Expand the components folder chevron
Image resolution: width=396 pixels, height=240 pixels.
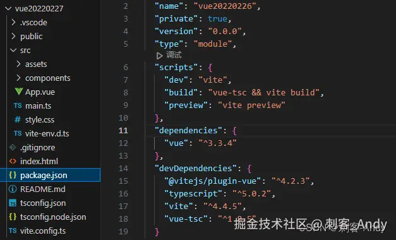click(x=18, y=78)
